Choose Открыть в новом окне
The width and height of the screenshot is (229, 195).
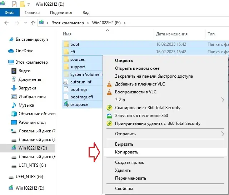(x=165, y=68)
